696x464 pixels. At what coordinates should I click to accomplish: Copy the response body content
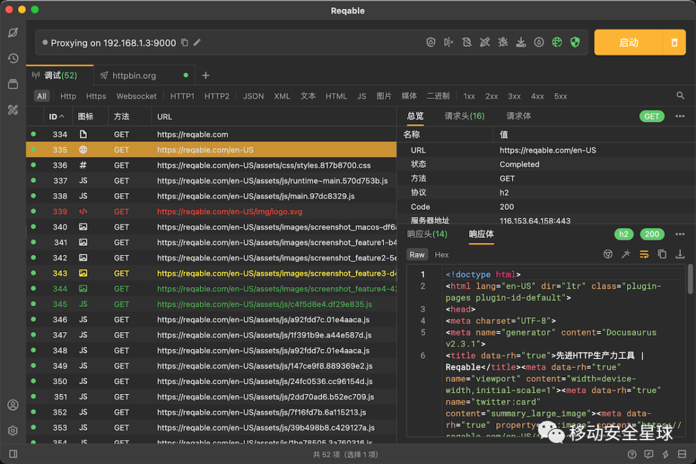pyautogui.click(x=662, y=254)
